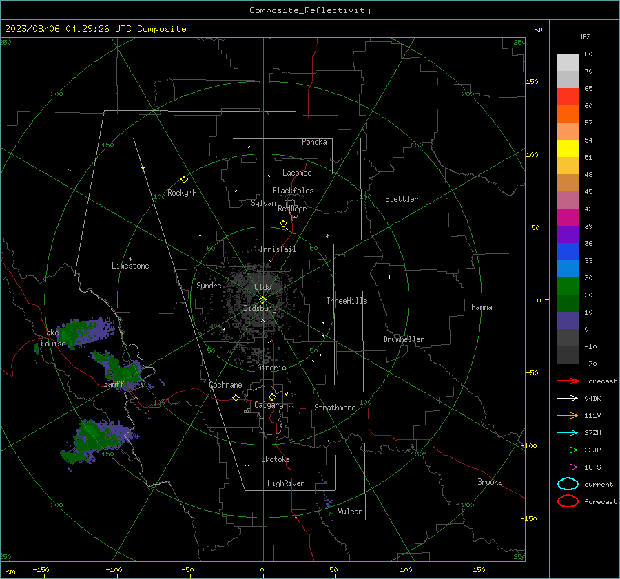Click the orange 111V arrow icon
This screenshot has height=579, width=620.
[568, 415]
